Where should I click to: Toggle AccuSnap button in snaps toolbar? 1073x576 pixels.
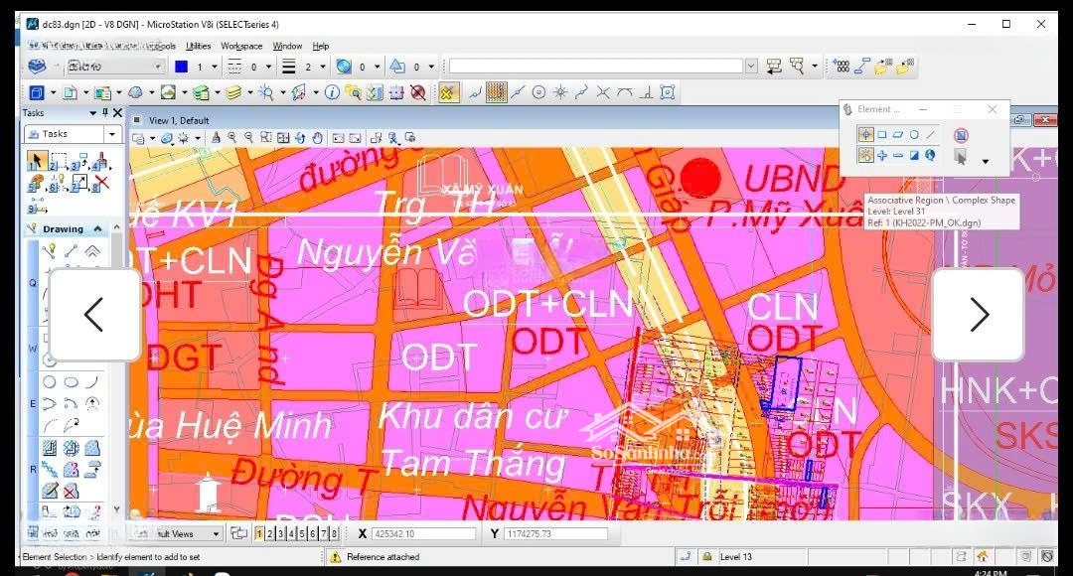coord(449,92)
